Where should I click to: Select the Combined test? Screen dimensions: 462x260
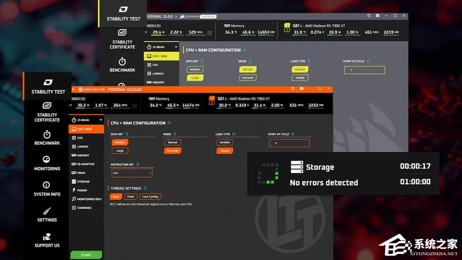tap(86, 208)
